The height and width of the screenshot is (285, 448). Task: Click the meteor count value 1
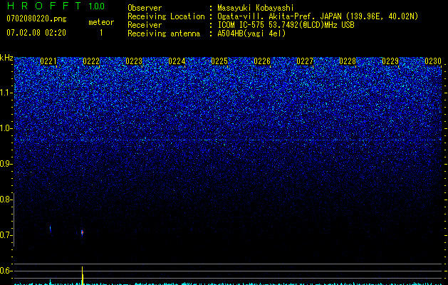(x=101, y=33)
